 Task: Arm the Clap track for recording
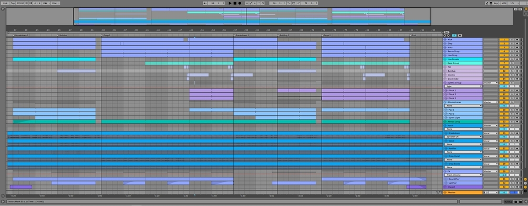pyautogui.click(x=517, y=44)
